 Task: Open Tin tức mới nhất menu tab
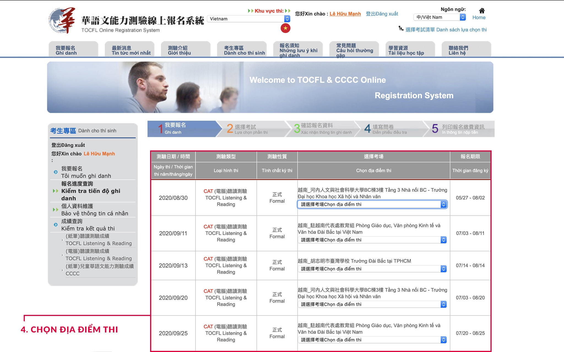[130, 50]
